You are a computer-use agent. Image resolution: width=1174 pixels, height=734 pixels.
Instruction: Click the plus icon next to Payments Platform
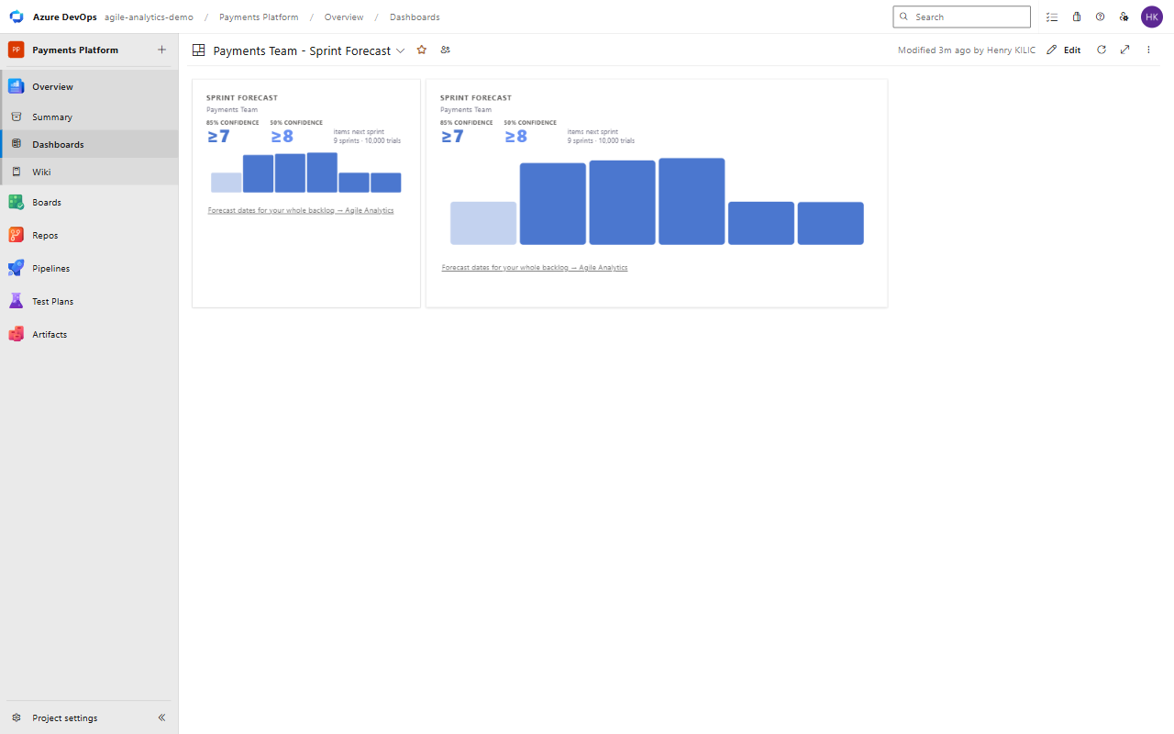[x=161, y=50]
